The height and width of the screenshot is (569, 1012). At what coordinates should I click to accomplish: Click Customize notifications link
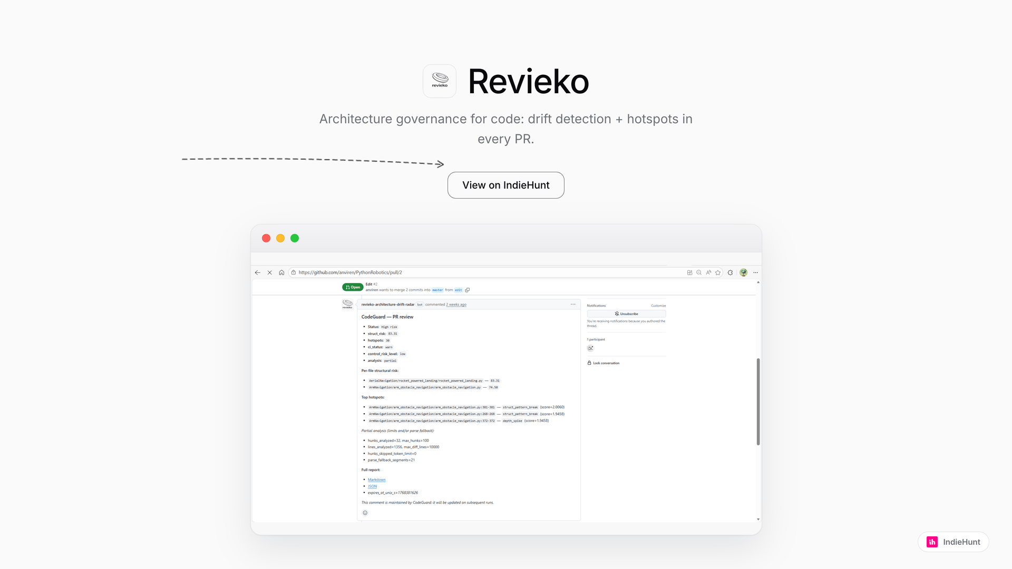click(658, 306)
